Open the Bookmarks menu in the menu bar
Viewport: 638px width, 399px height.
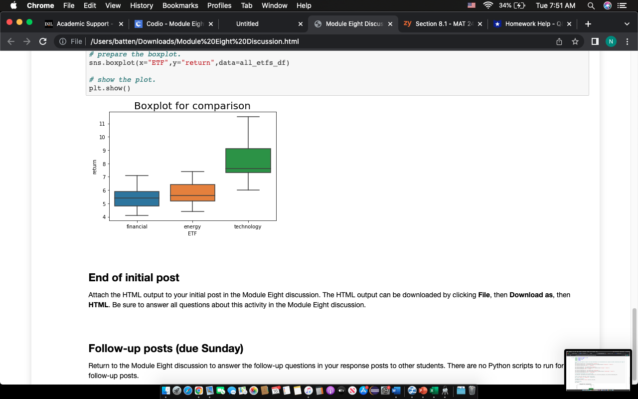pyautogui.click(x=180, y=5)
